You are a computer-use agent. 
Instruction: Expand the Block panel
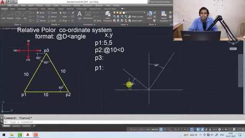[x=152, y=25]
